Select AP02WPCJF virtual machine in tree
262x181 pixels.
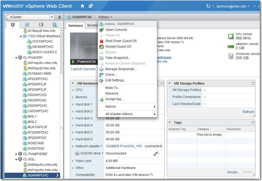(x=37, y=84)
